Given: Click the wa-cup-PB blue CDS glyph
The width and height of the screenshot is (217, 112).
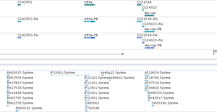Looking at the screenshot, I should [x=150, y=48].
